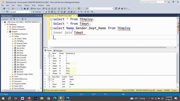Screen dimensions: 180x101
Task: Undo the last edit
Action: point(69,9)
